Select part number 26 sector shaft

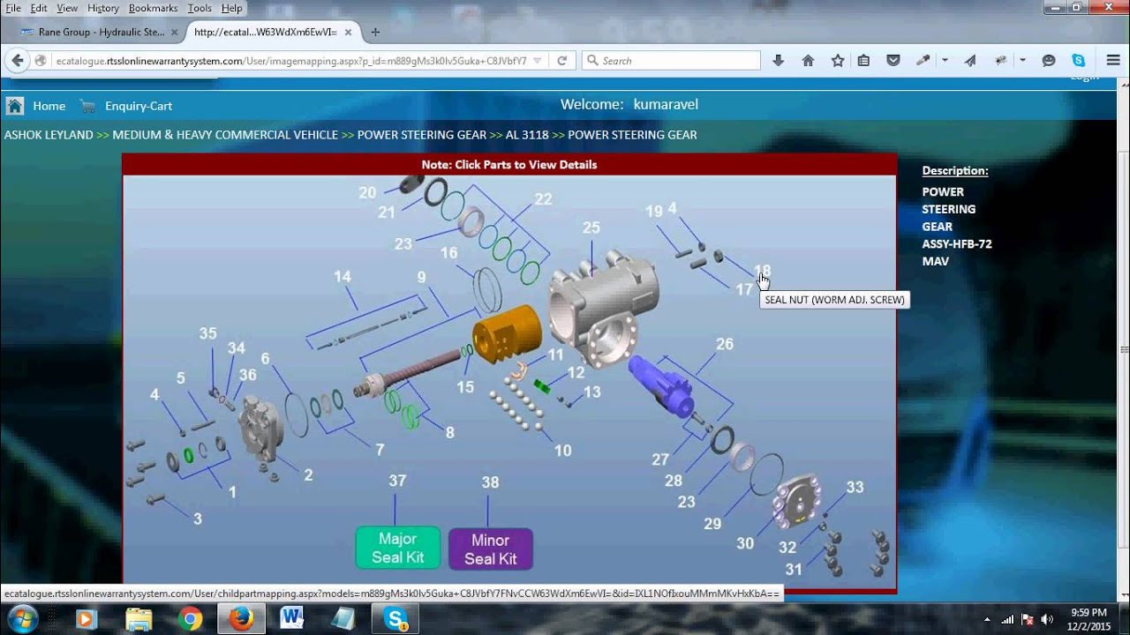pos(725,344)
